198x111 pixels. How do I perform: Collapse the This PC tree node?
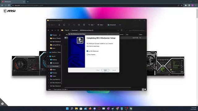(x=48, y=56)
